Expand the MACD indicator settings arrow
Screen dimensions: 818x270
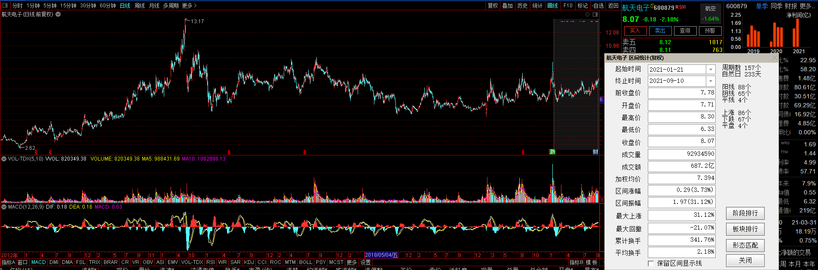click(x=4, y=207)
